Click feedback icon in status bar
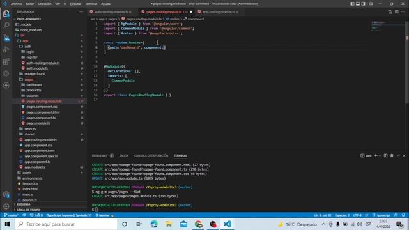Image resolution: width=409 pixels, height=230 pixels. click(x=396, y=215)
